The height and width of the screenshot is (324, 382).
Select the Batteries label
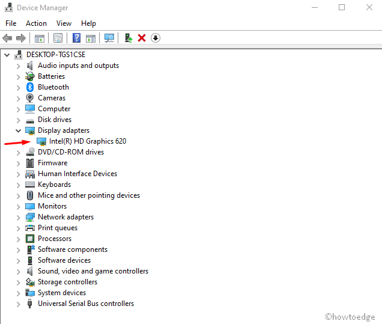[51, 76]
